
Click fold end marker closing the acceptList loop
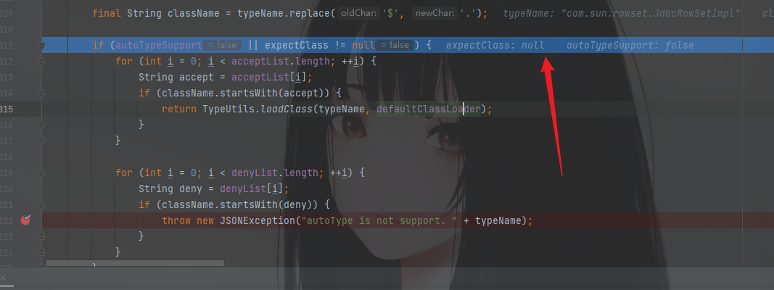pyautogui.click(x=42, y=141)
